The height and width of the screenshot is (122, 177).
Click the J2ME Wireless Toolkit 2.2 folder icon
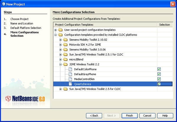tap(65, 64)
